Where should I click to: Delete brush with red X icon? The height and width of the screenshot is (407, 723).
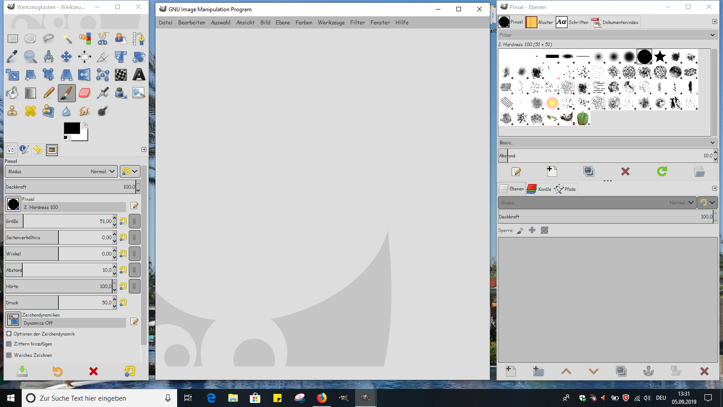pos(625,171)
